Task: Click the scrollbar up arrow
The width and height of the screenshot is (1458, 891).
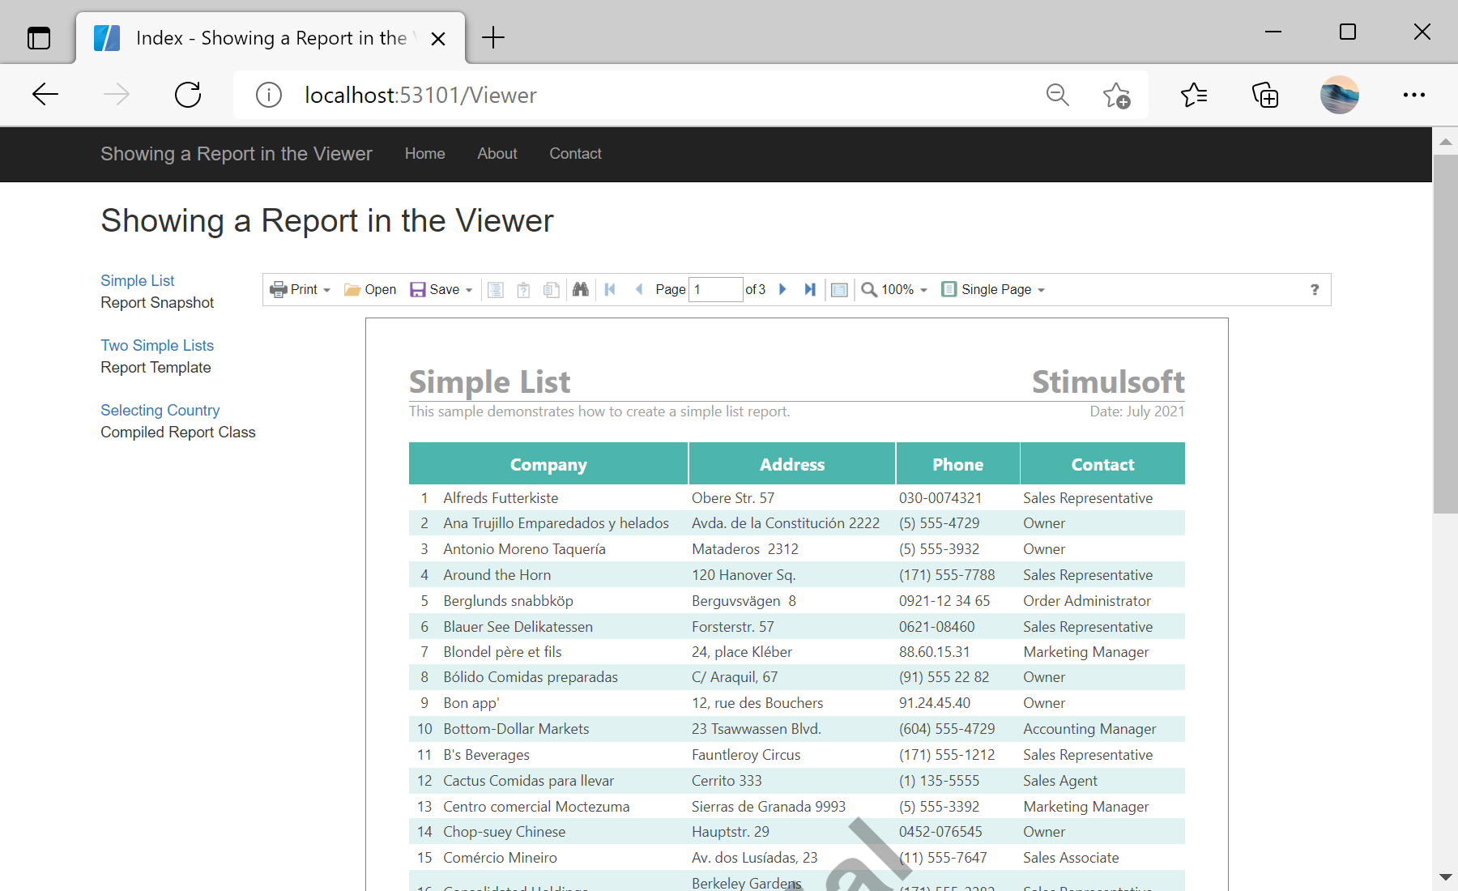Action: point(1445,141)
